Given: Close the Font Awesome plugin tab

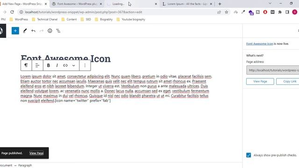Looking at the screenshot, I should [x=101, y=4].
